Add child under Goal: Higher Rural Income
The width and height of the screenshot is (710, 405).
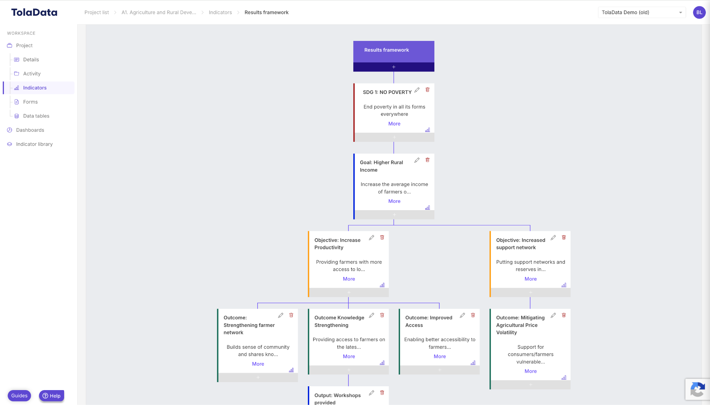tap(394, 215)
